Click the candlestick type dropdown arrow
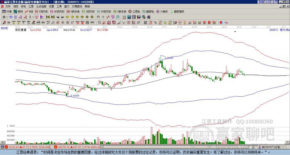 point(33,17)
